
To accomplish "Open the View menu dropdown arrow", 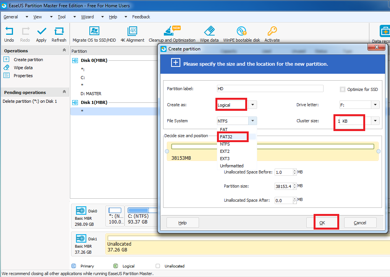I will coord(51,17).
